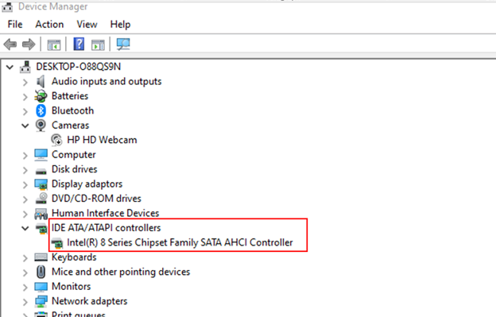496x317 pixels.
Task: Select Intel(R) 8 Series SATA AHCI Controller
Action: 180,242
